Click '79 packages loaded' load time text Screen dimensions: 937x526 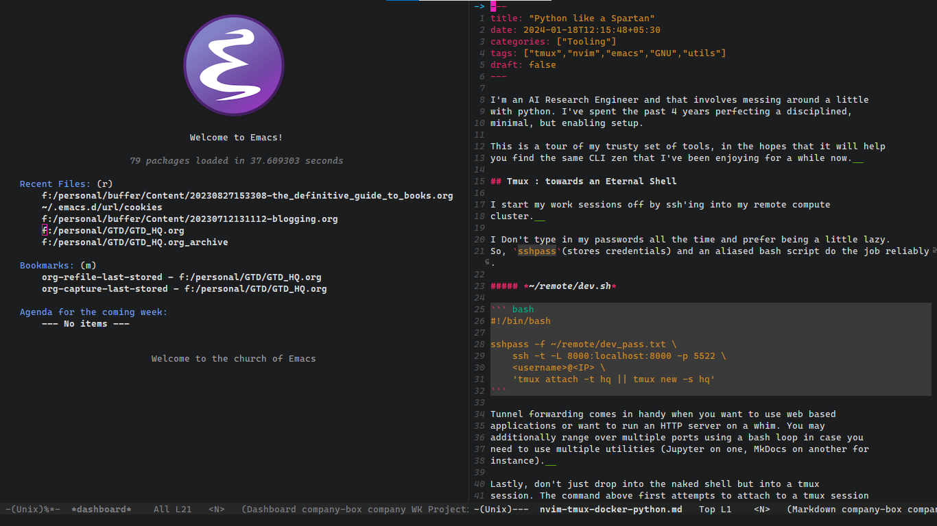click(237, 160)
